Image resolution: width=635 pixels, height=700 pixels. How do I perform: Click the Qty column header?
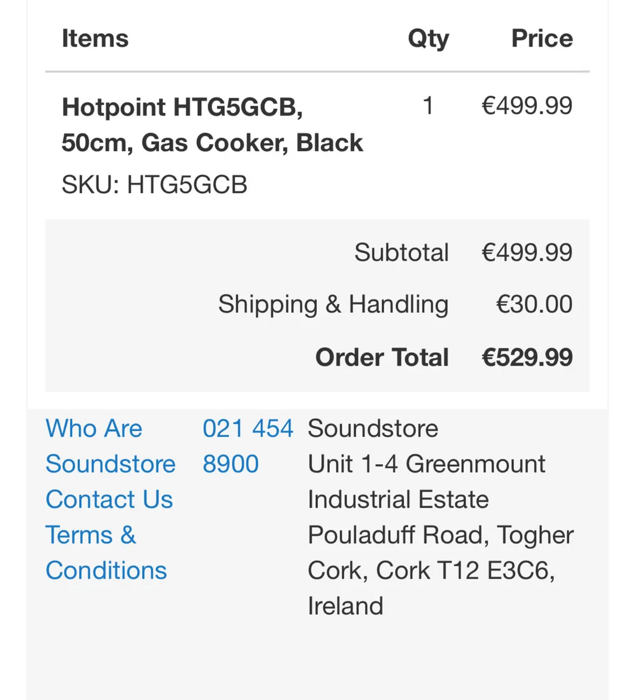428,38
